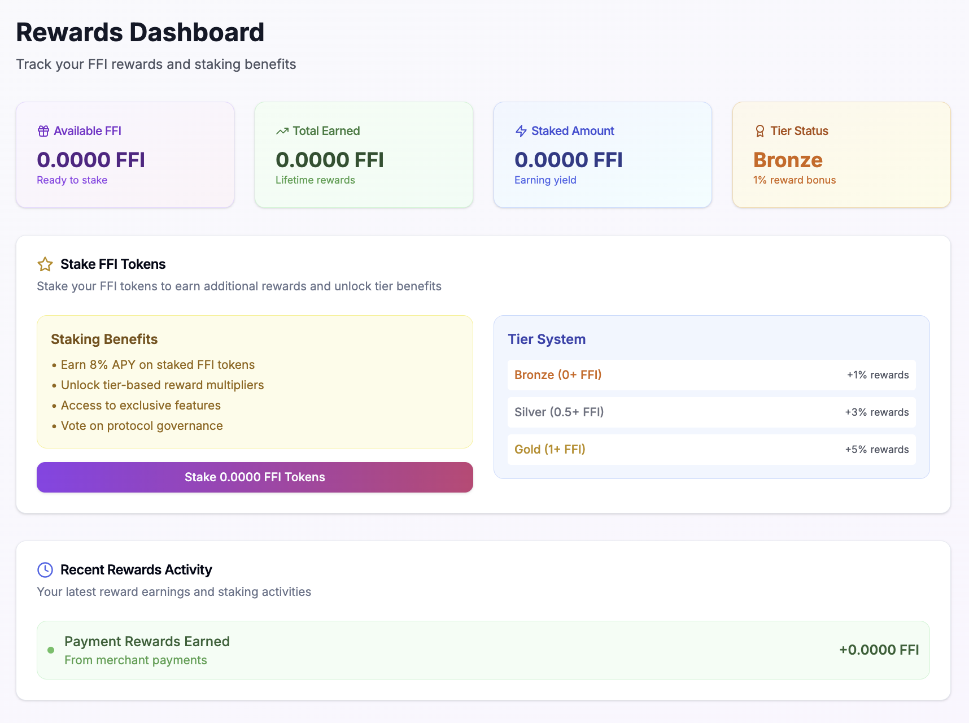Select the Gold (1+ FFI) tier row
969x723 pixels.
pyautogui.click(x=712, y=450)
